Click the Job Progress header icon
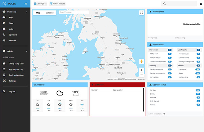Viewport: 204px width, 132px height. 150,11
